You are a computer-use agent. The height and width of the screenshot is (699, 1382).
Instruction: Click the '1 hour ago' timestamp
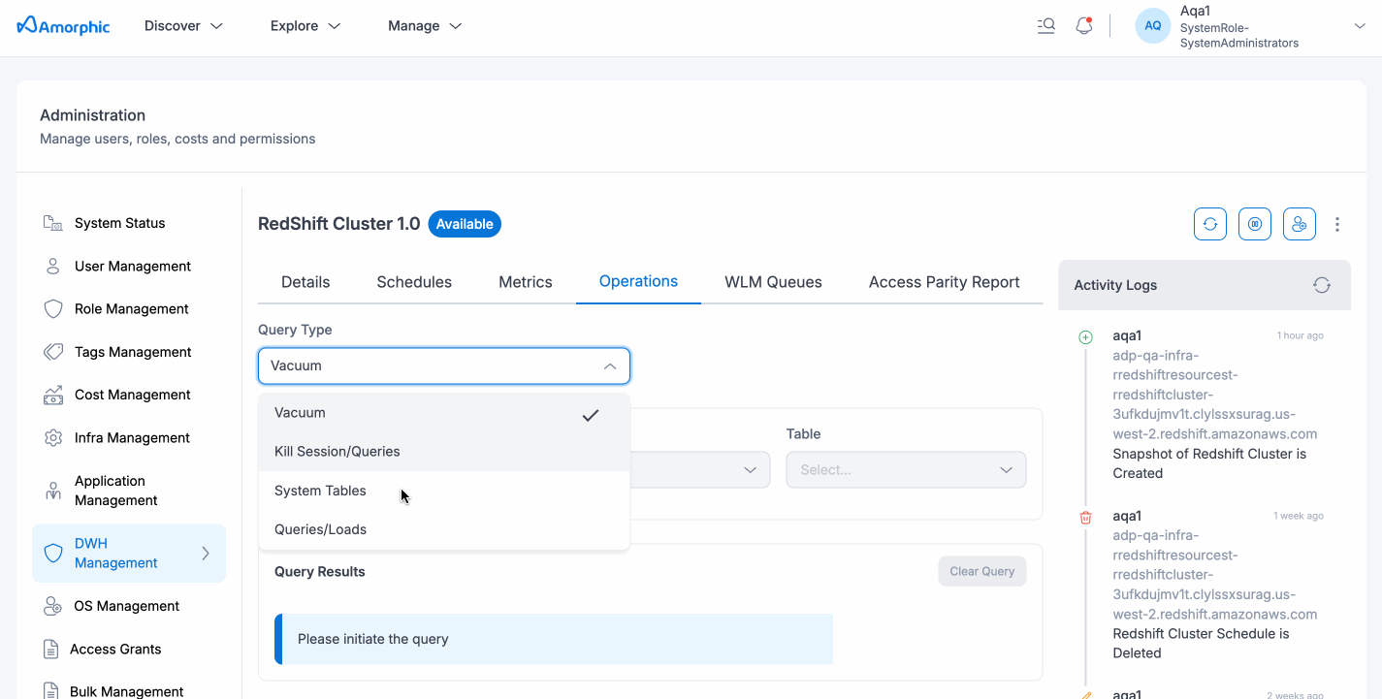point(1300,335)
